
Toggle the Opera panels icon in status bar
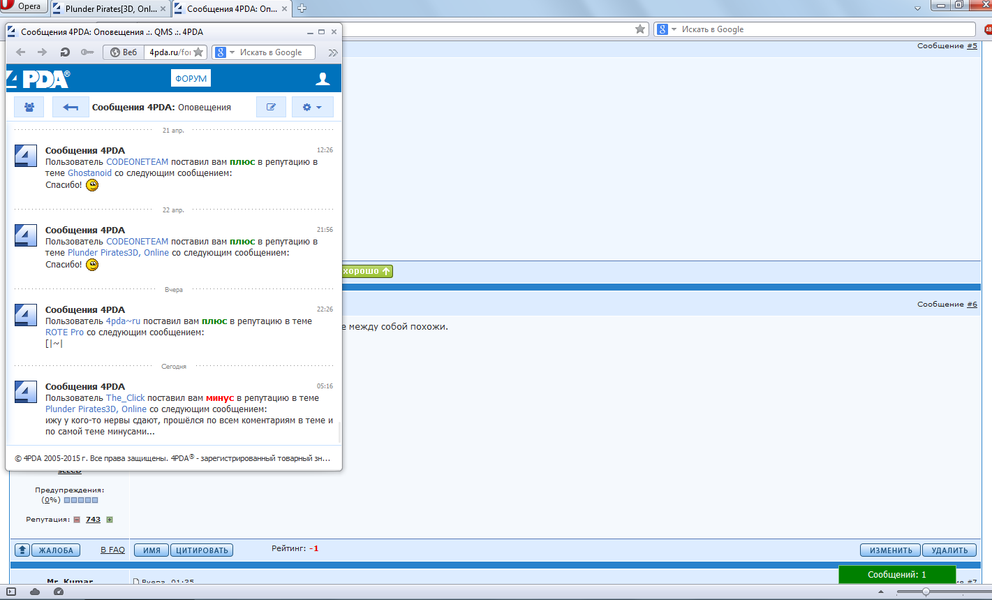tap(10, 592)
